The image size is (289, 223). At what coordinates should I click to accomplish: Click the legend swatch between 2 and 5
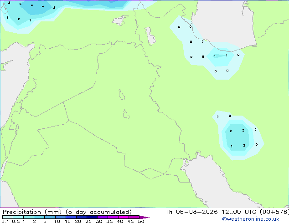(39, 217)
